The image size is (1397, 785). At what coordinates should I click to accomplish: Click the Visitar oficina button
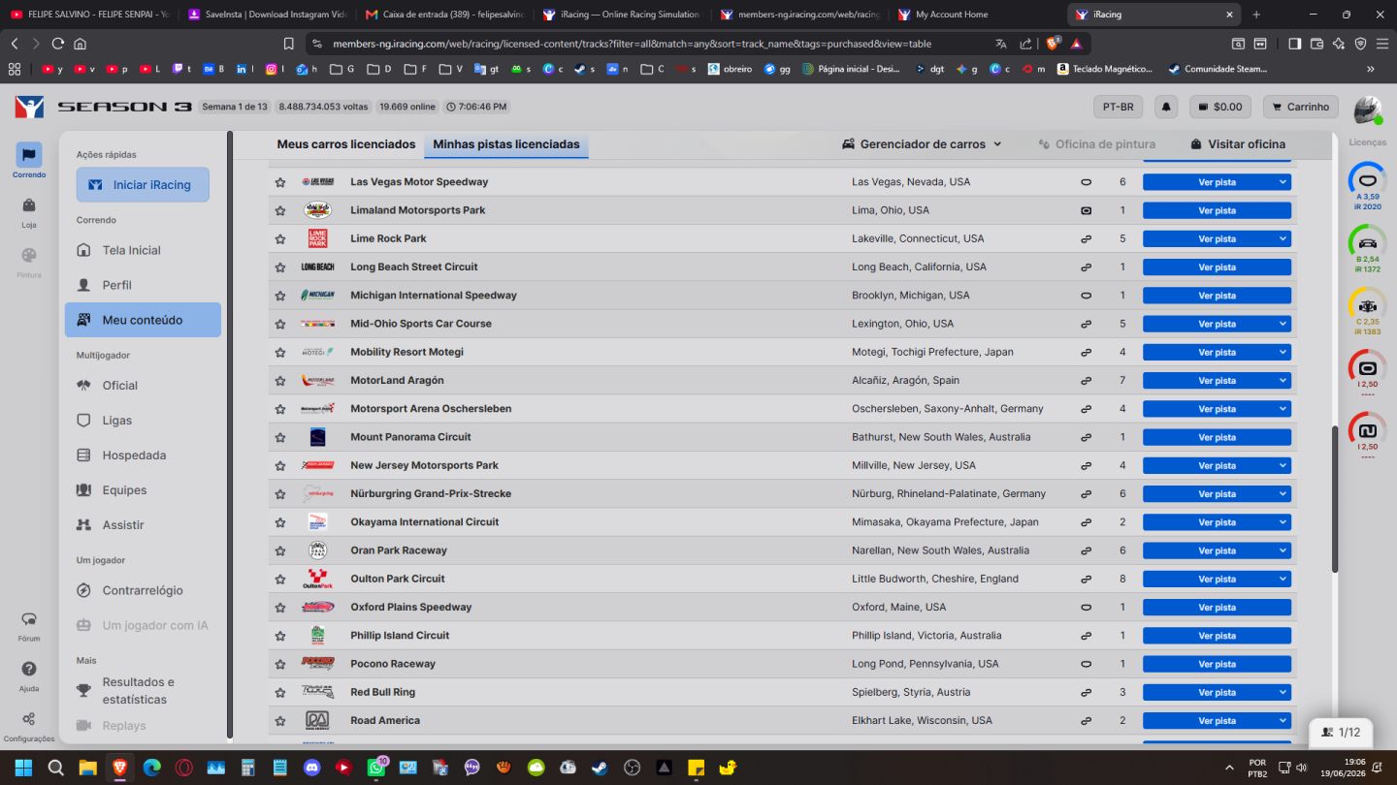pyautogui.click(x=1238, y=144)
